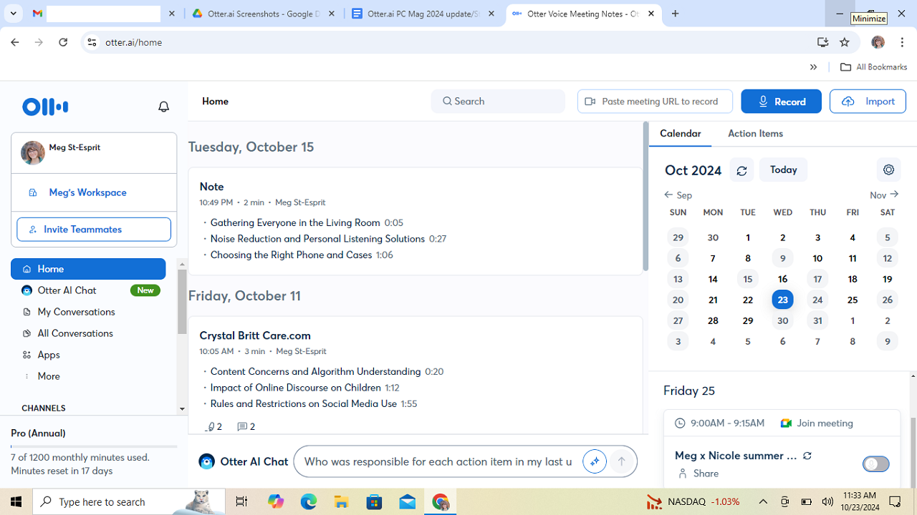The height and width of the screenshot is (515, 917).
Task: Click the Paste meeting URL field
Action: pyautogui.click(x=655, y=102)
